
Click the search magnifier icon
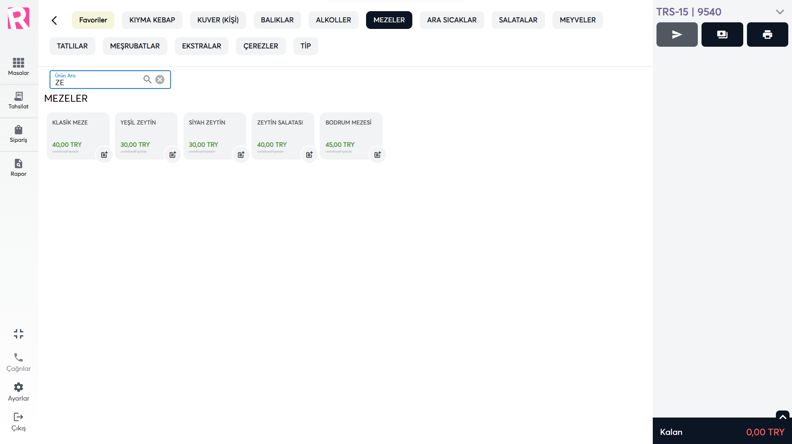click(x=147, y=79)
